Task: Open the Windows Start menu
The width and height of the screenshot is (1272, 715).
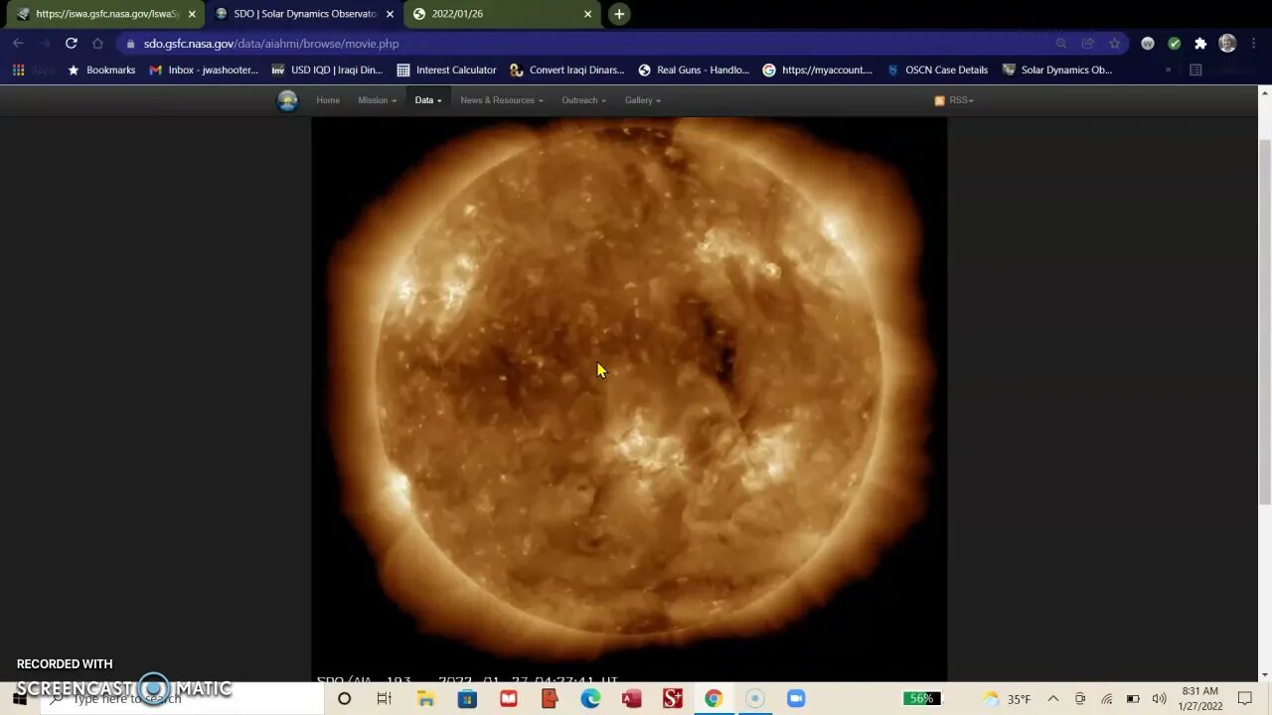Action: [x=20, y=698]
